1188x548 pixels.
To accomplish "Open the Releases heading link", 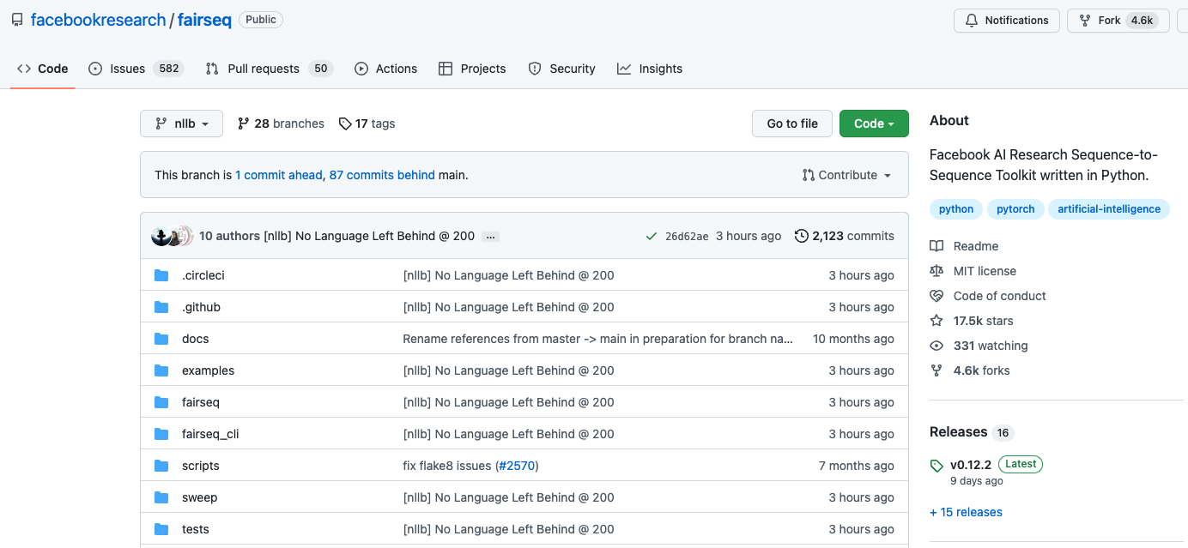I will [x=971, y=432].
